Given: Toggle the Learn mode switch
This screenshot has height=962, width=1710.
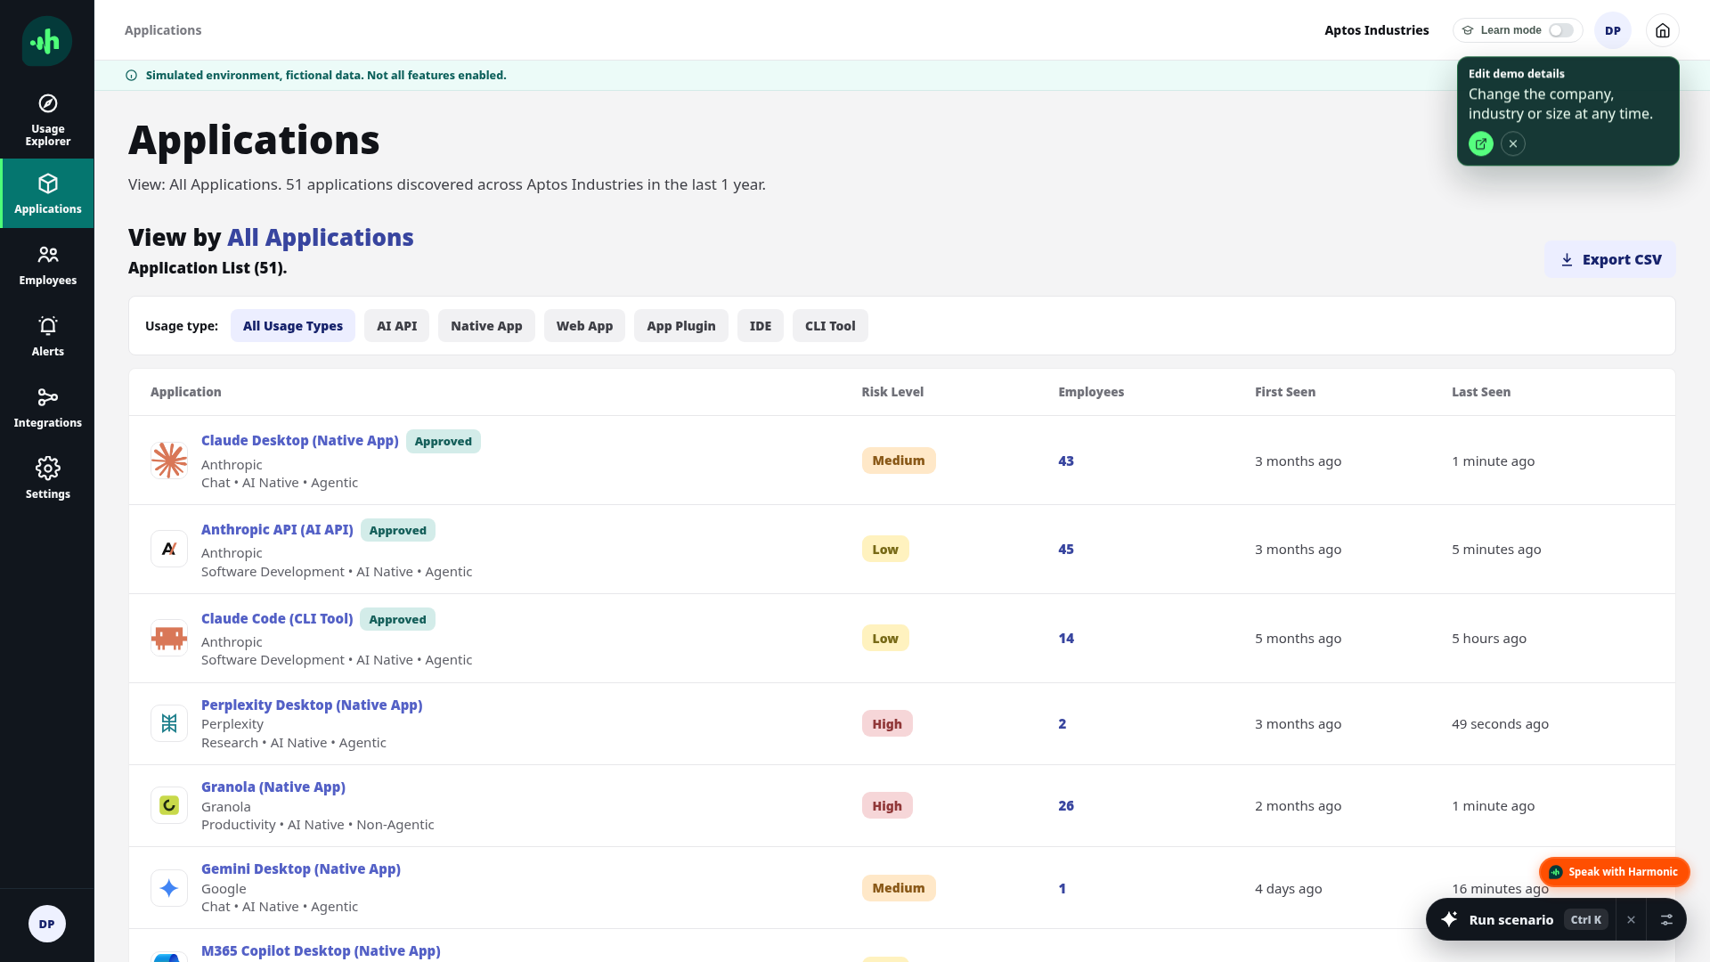Looking at the screenshot, I should point(1561,30).
